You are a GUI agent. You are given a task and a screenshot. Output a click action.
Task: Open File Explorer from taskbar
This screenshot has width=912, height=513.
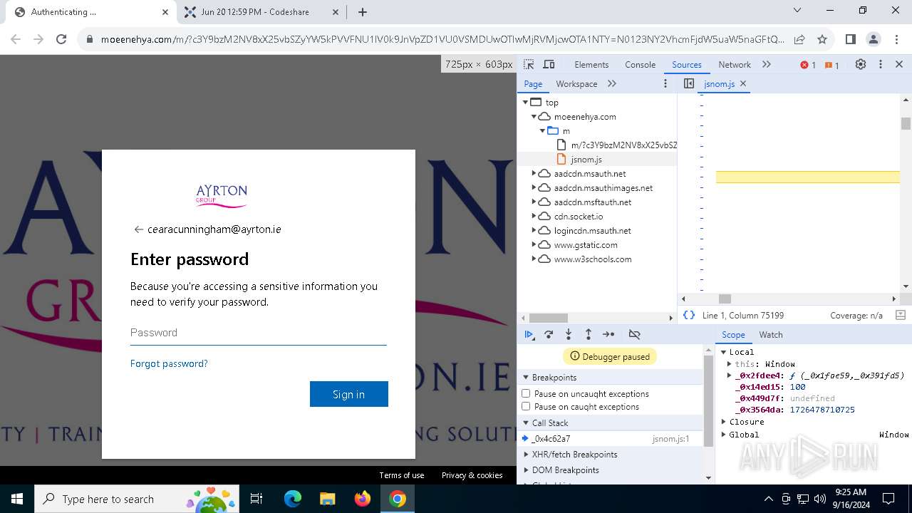coord(327,499)
